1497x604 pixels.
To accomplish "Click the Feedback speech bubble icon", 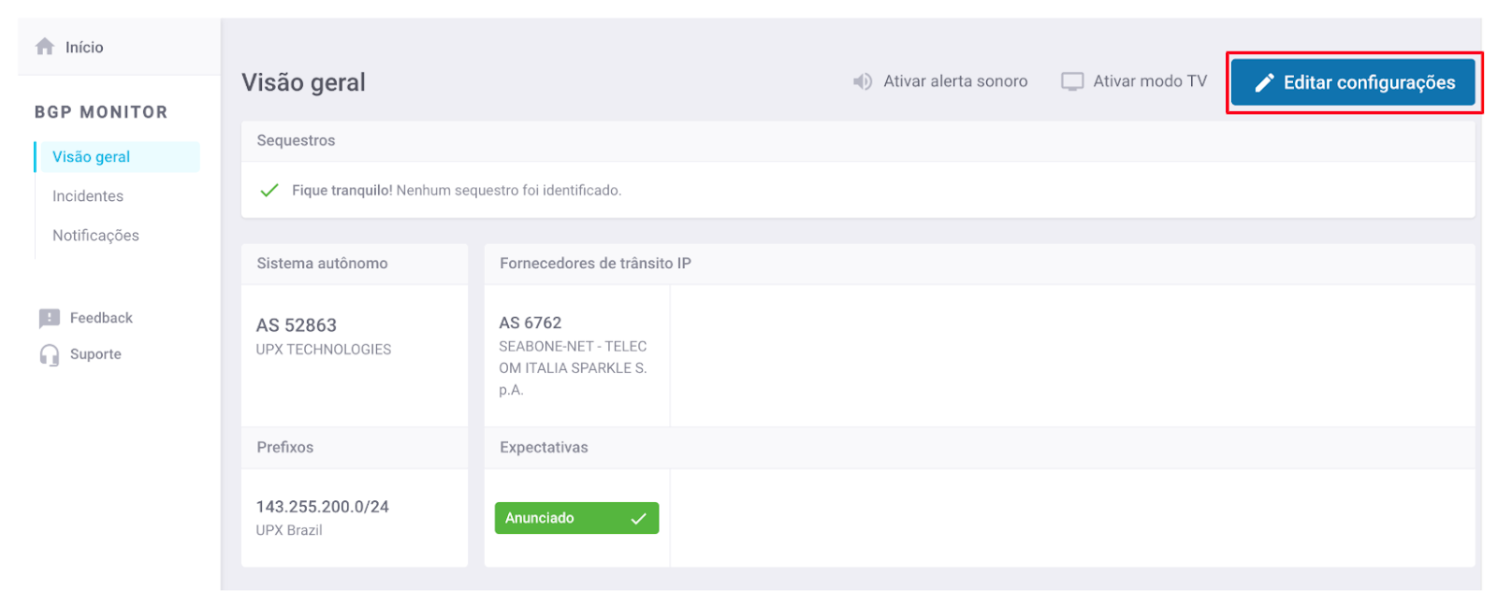I will click(50, 319).
